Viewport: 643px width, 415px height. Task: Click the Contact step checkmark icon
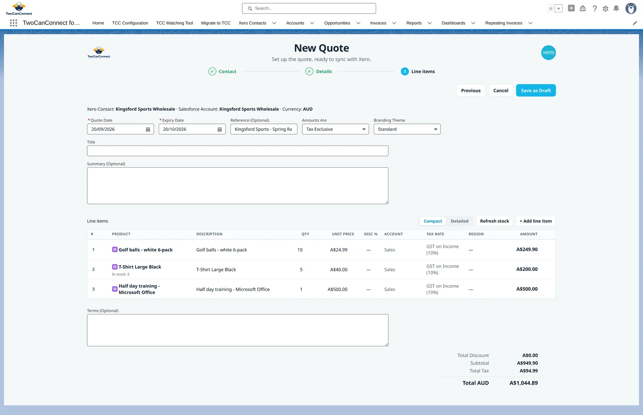point(212,72)
